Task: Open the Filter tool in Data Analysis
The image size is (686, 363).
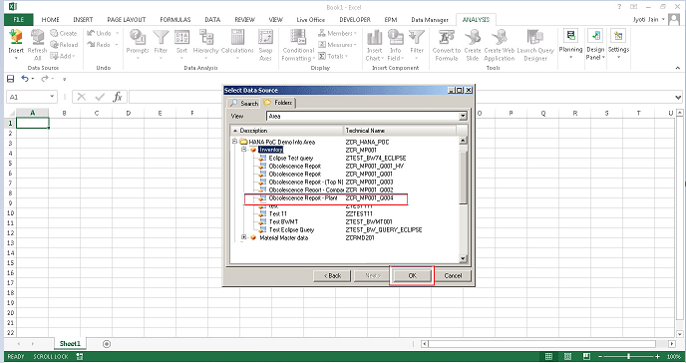Action: click(161, 44)
